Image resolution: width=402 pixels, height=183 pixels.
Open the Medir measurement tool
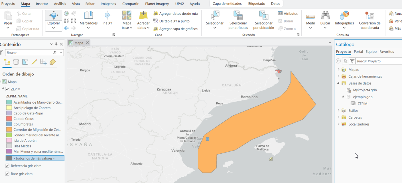pyautogui.click(x=310, y=16)
